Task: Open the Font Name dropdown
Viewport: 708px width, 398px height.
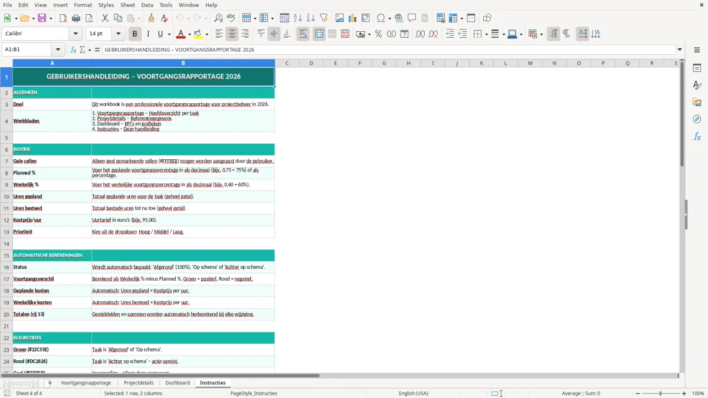Action: click(76, 34)
